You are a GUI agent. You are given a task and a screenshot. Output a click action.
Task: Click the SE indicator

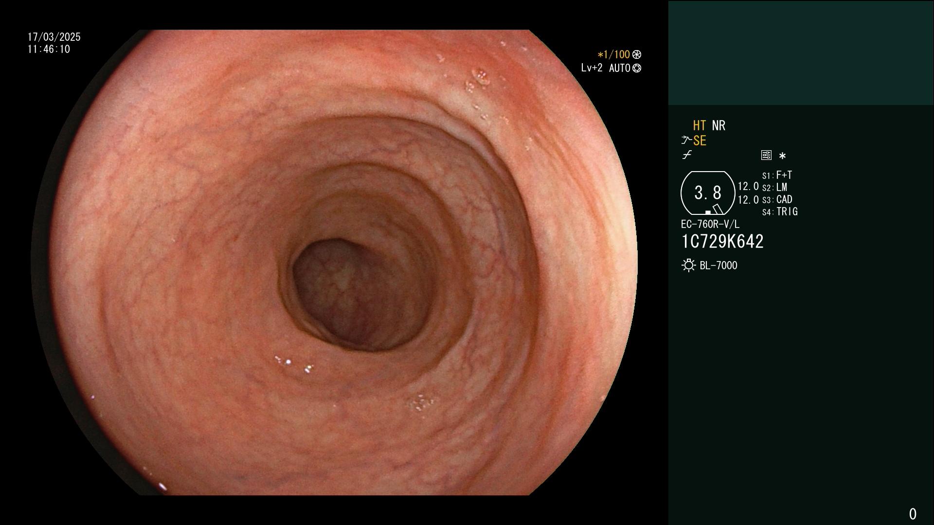tap(700, 140)
